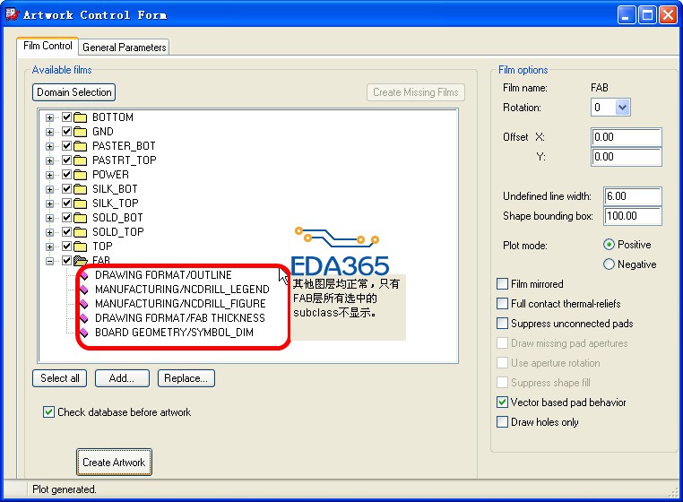Select the PASTRT_TOP film label
Viewport: 683px width, 502px height.
coord(125,160)
